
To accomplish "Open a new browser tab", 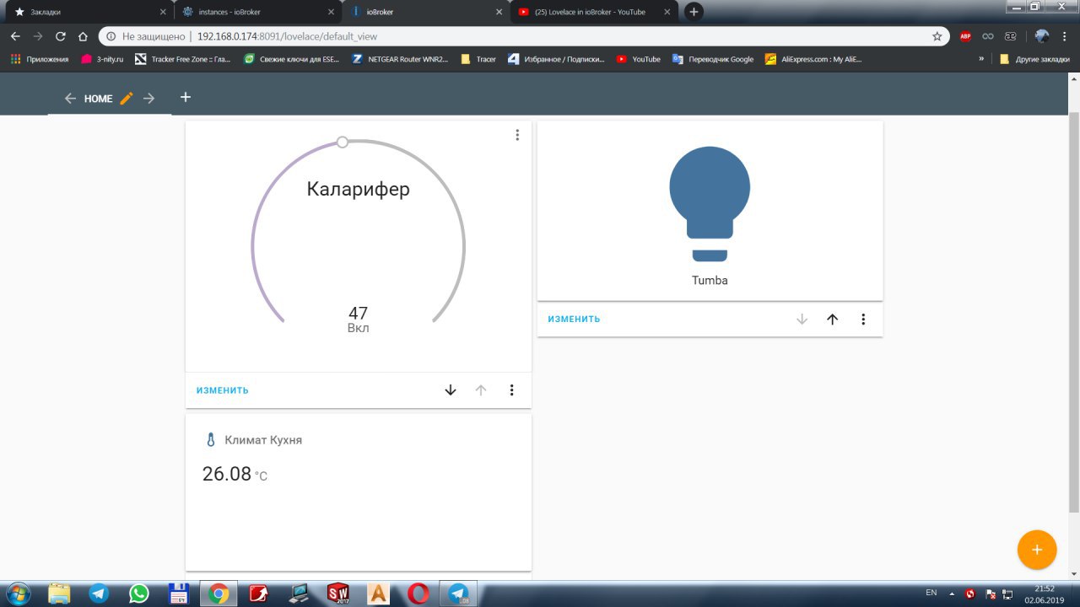I will [x=694, y=12].
